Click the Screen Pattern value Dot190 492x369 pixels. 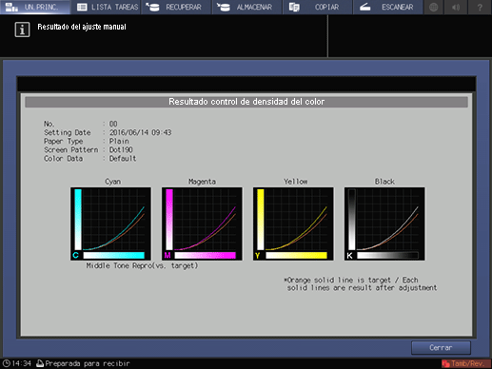[x=121, y=149]
